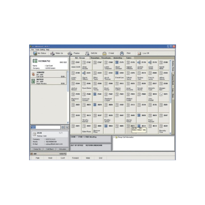Select station 3021 with plus icon
This screenshot has height=205, width=205.
(164, 97)
